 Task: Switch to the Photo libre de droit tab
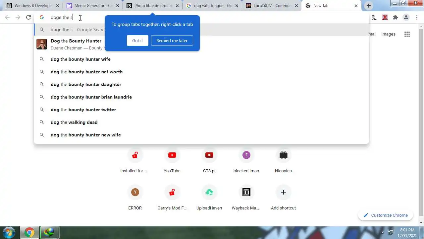[x=152, y=6]
